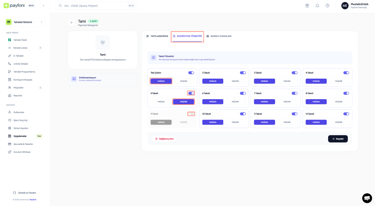Go back using the arrow button

[x=72, y=23]
